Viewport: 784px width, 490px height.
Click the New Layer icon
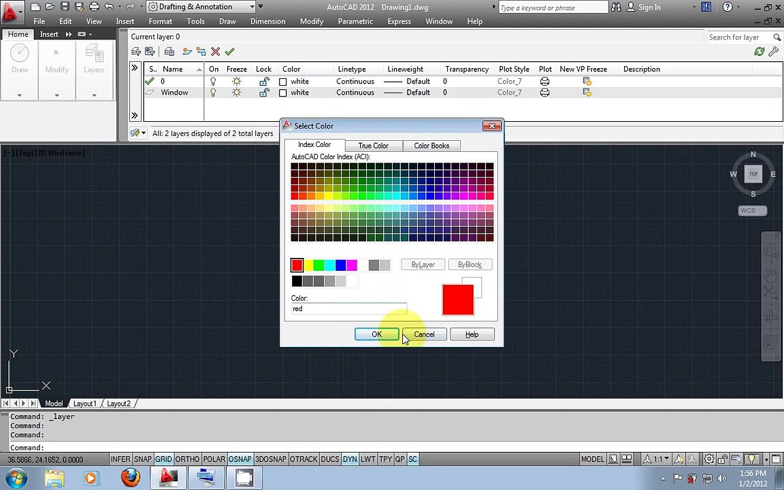coord(188,52)
